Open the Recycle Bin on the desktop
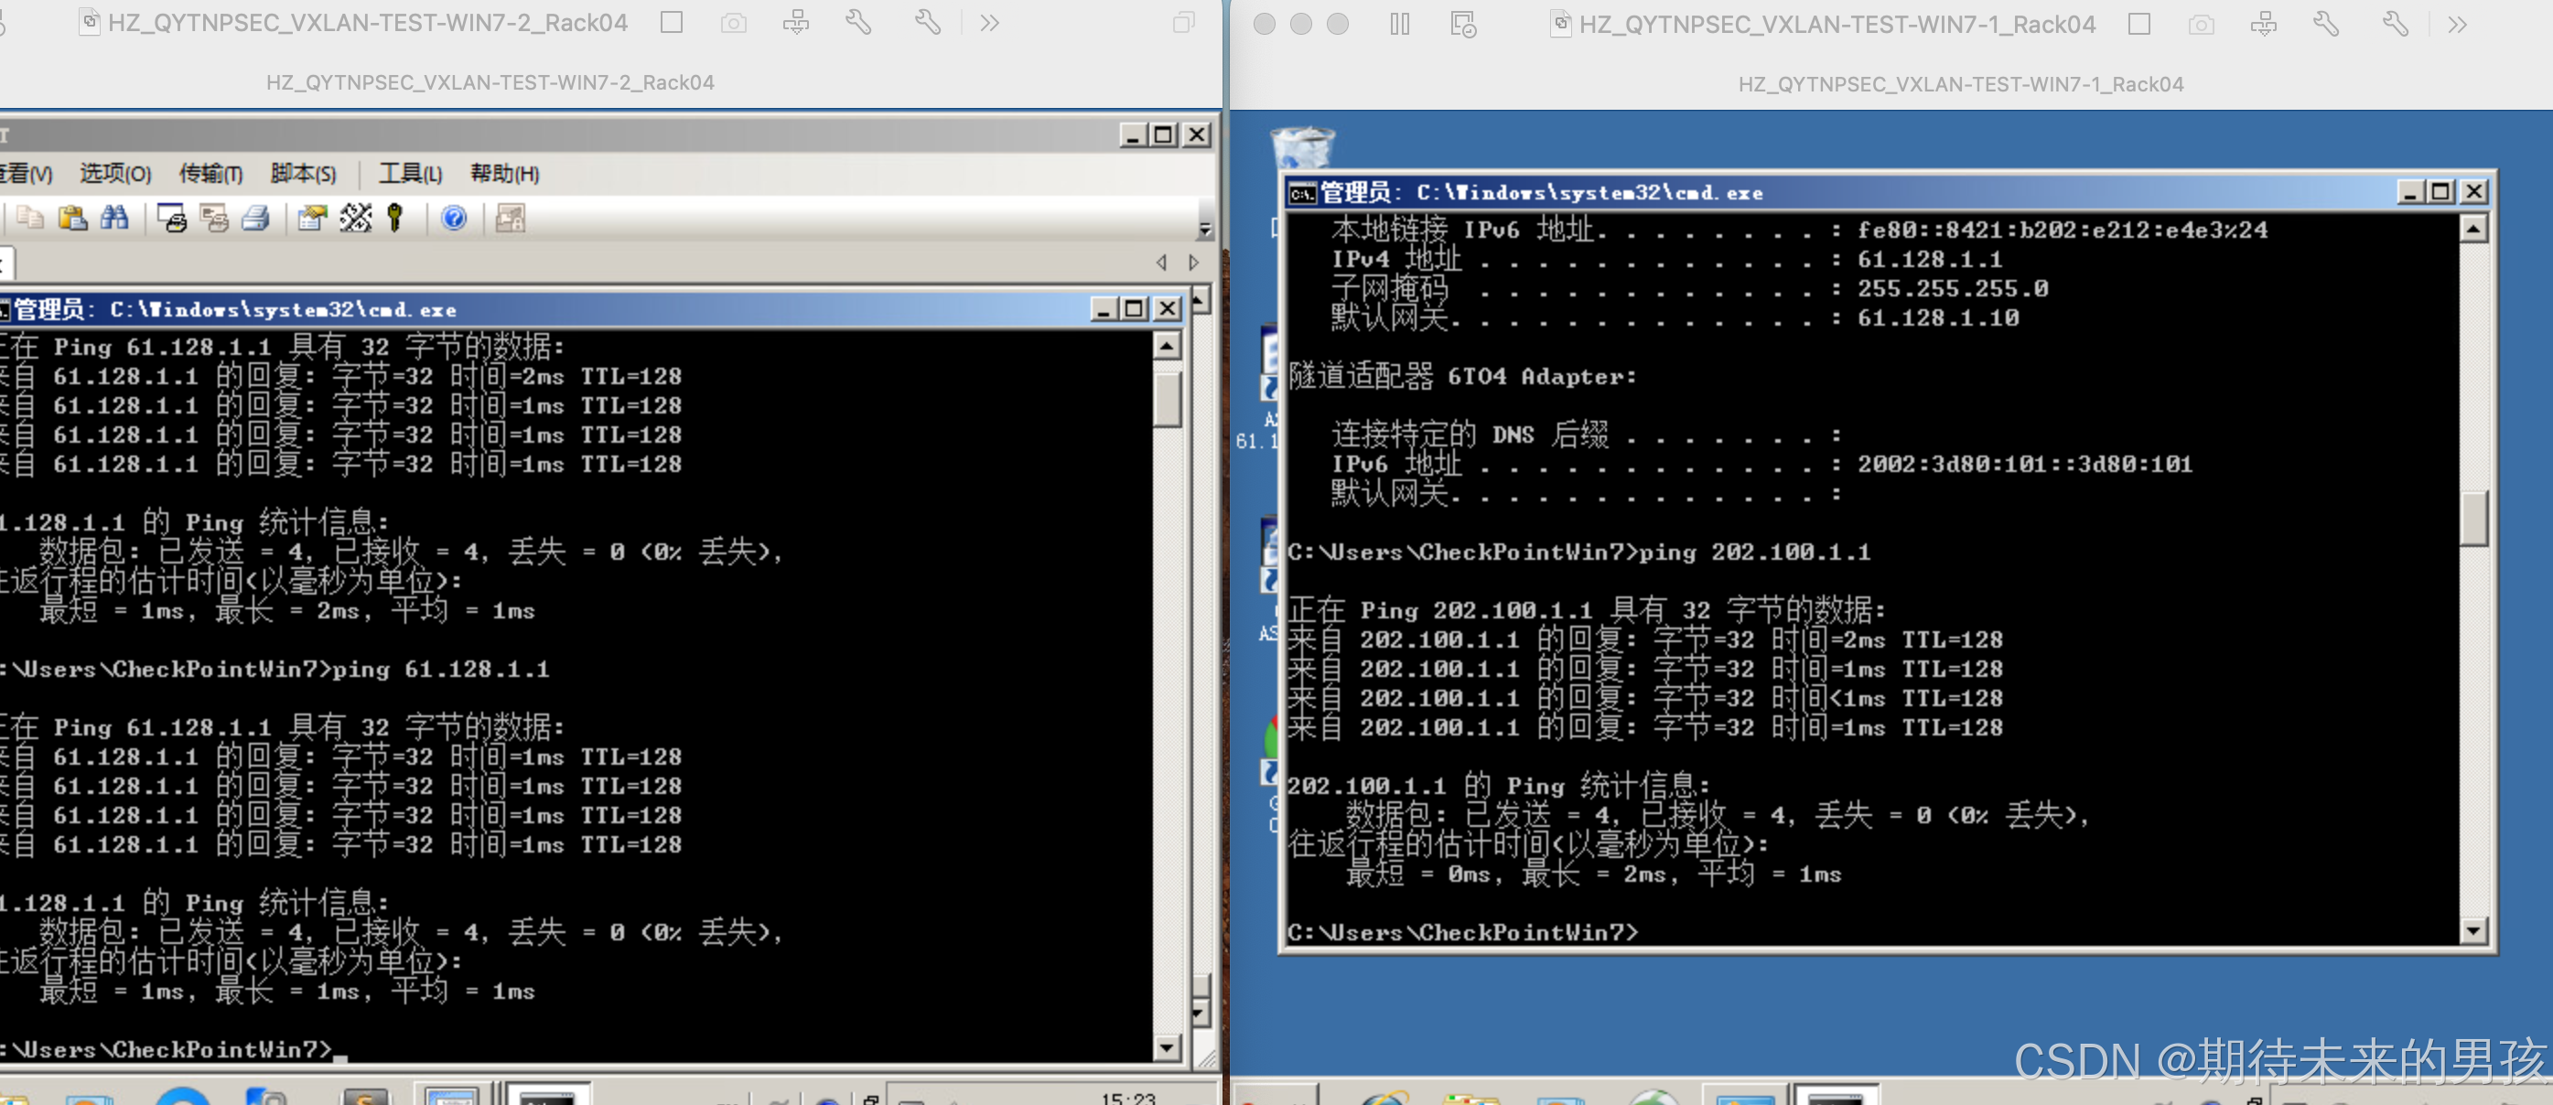 pyautogui.click(x=1303, y=146)
